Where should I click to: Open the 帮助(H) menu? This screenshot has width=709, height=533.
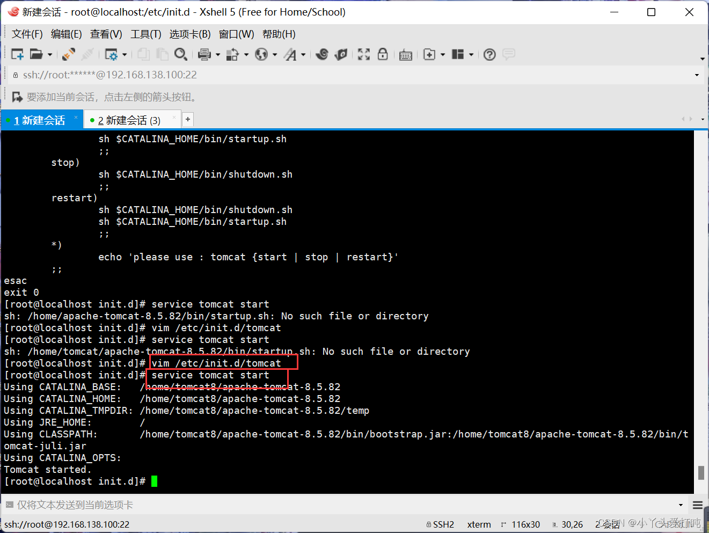pyautogui.click(x=279, y=34)
